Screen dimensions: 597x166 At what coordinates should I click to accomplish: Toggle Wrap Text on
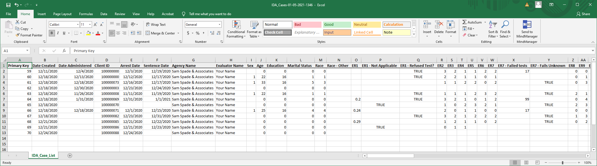tap(156, 25)
